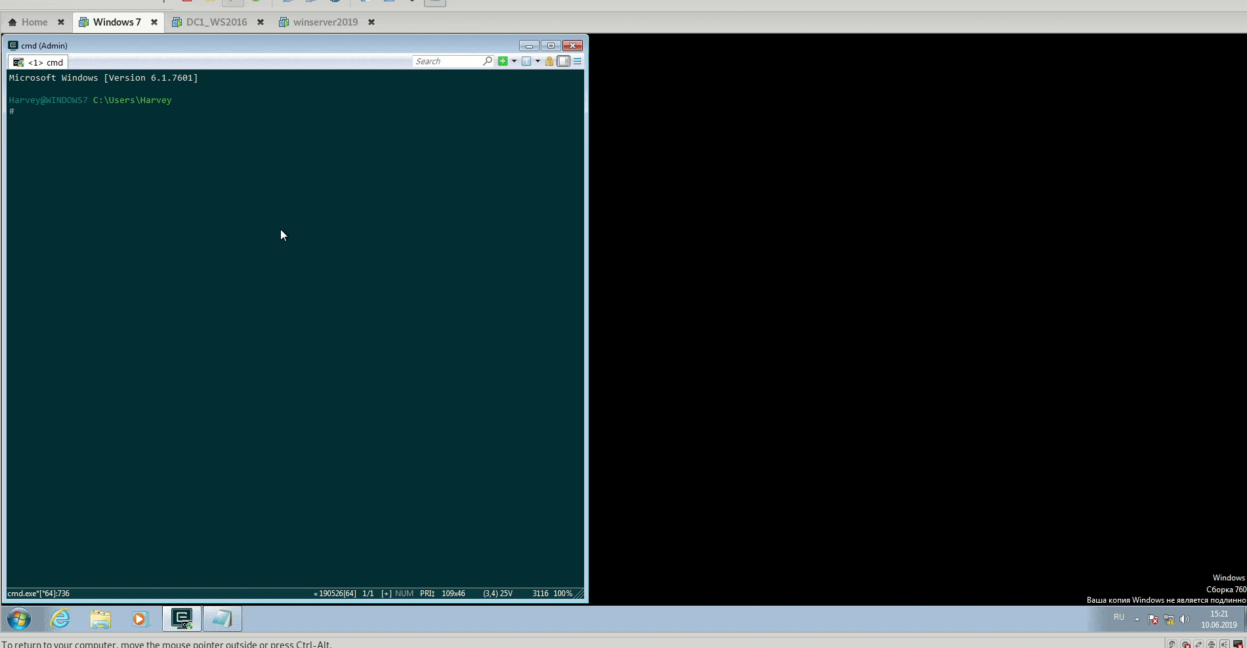Image resolution: width=1247 pixels, height=648 pixels.
Task: Open the Windows Start menu
Action: coord(19,618)
